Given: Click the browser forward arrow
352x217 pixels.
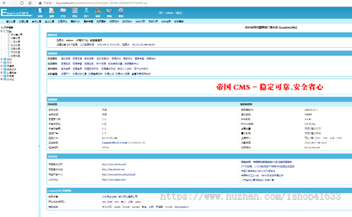Looking at the screenshot, I should click(x=13, y=3).
